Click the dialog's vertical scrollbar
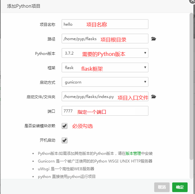This screenshot has height=194, width=195. [x=191, y=86]
